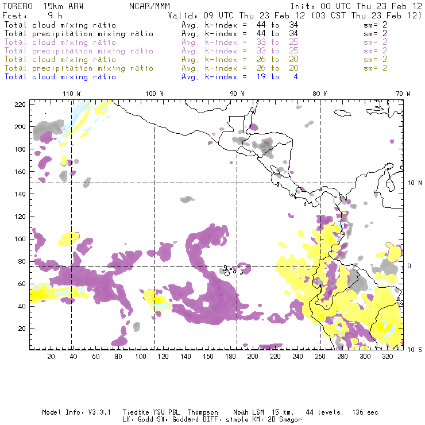
Task: Click olive 'sm= 2' on cloud row
Action: tap(375, 59)
